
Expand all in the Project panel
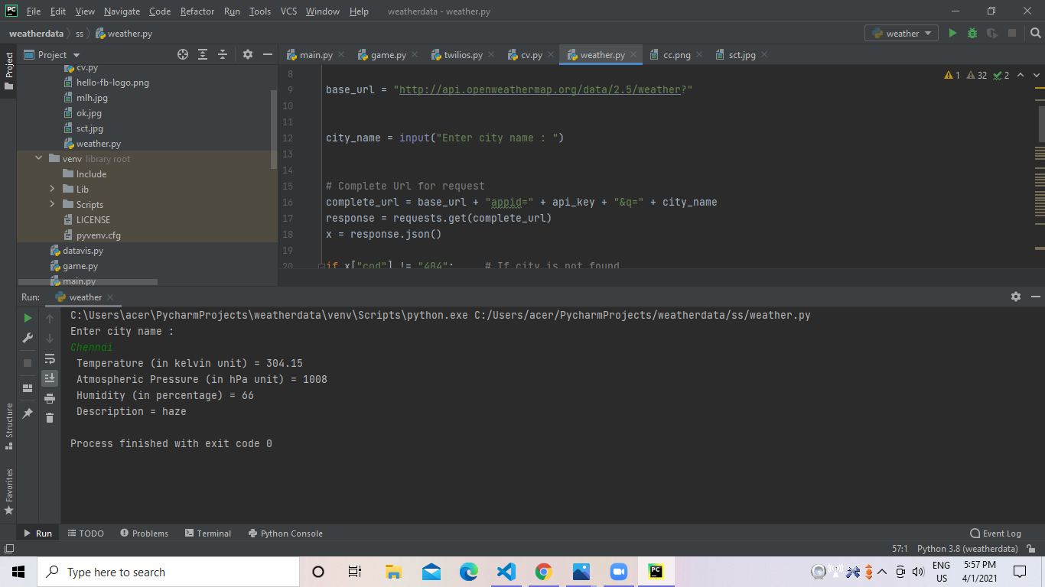pos(203,54)
